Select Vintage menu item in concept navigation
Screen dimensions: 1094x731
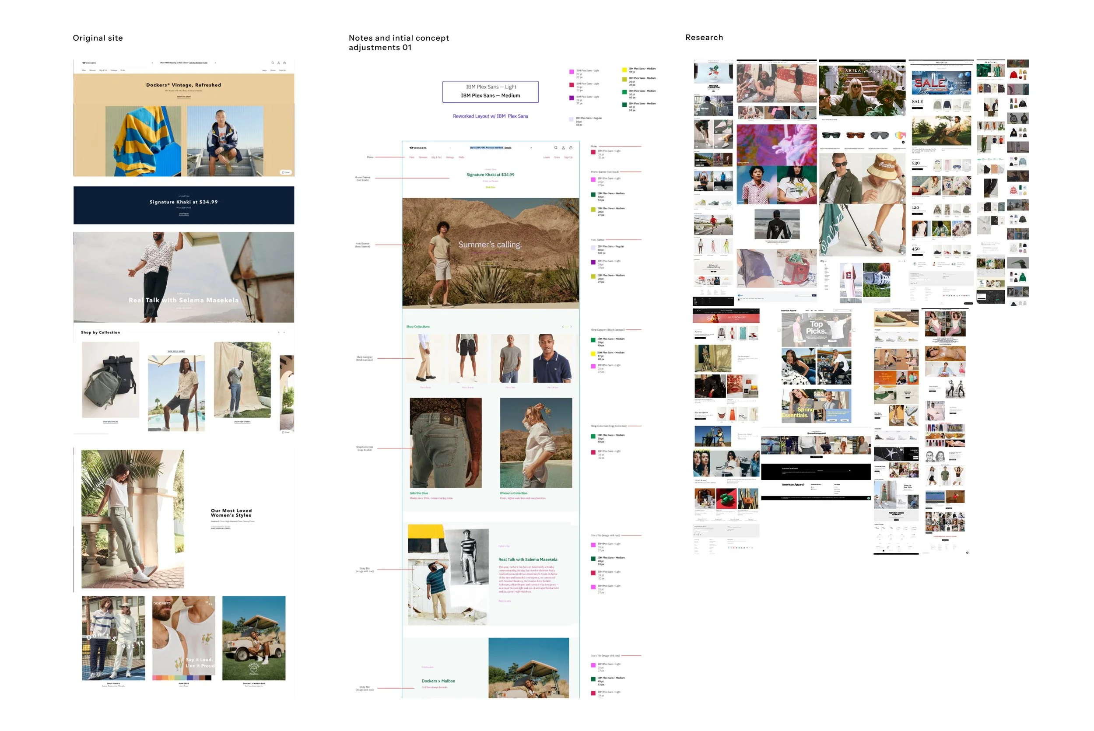coord(450,157)
